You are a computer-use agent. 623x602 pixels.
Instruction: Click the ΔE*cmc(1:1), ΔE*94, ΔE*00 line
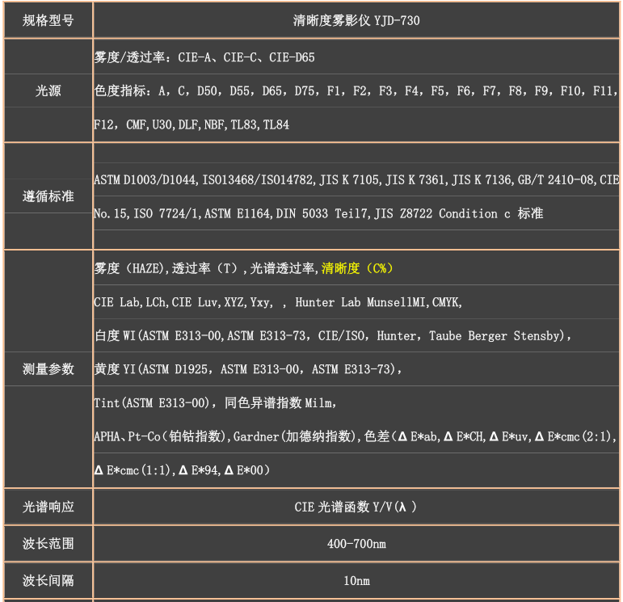pos(182,470)
